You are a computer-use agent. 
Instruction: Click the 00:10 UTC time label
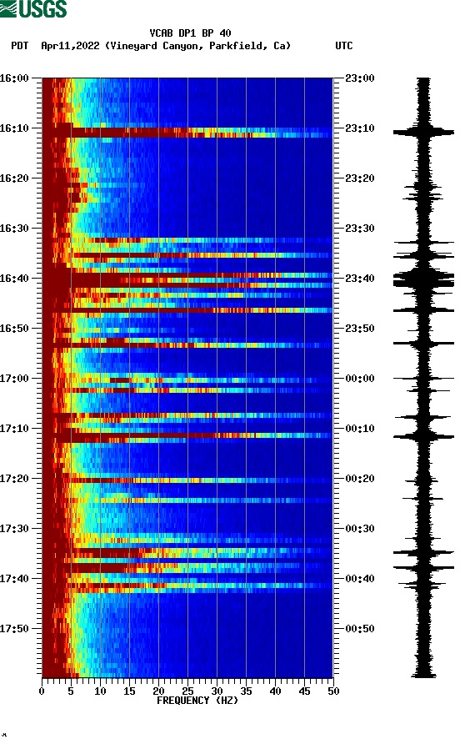[x=359, y=429]
